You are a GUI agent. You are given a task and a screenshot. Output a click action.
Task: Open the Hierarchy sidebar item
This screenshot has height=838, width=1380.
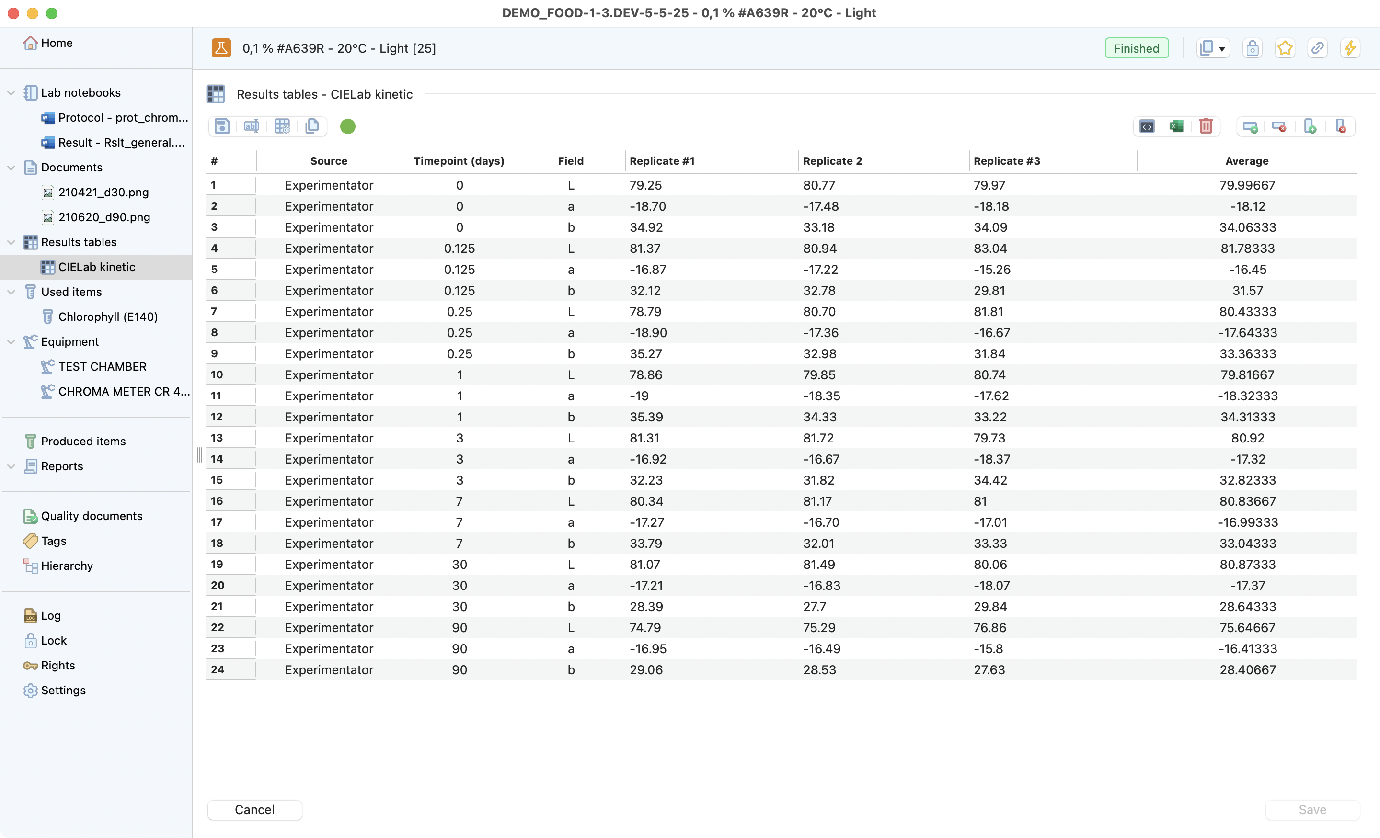pyautogui.click(x=67, y=566)
